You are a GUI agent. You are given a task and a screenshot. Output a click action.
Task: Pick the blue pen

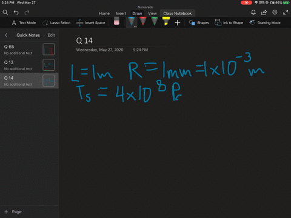[132, 21]
